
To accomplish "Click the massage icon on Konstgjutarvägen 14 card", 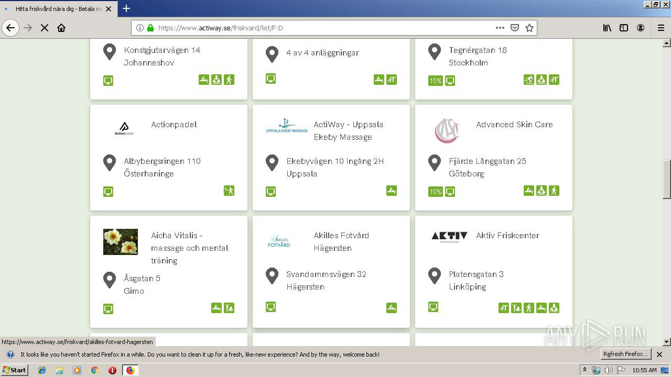I will pyautogui.click(x=204, y=80).
